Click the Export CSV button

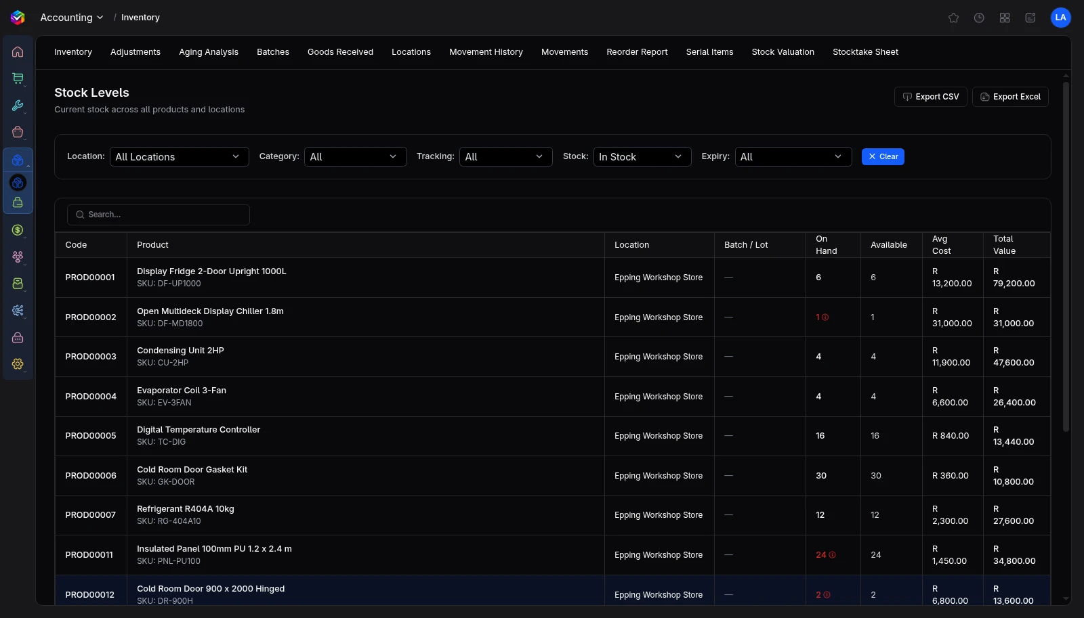click(x=930, y=97)
